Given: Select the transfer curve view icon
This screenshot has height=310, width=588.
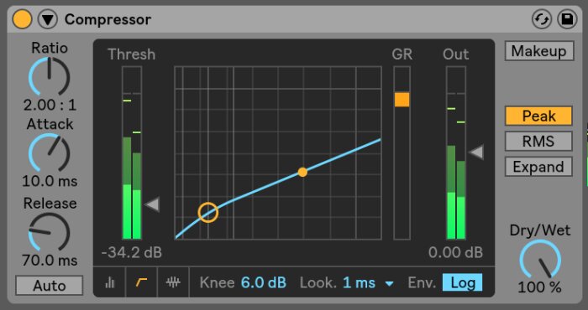Looking at the screenshot, I should click(141, 282).
